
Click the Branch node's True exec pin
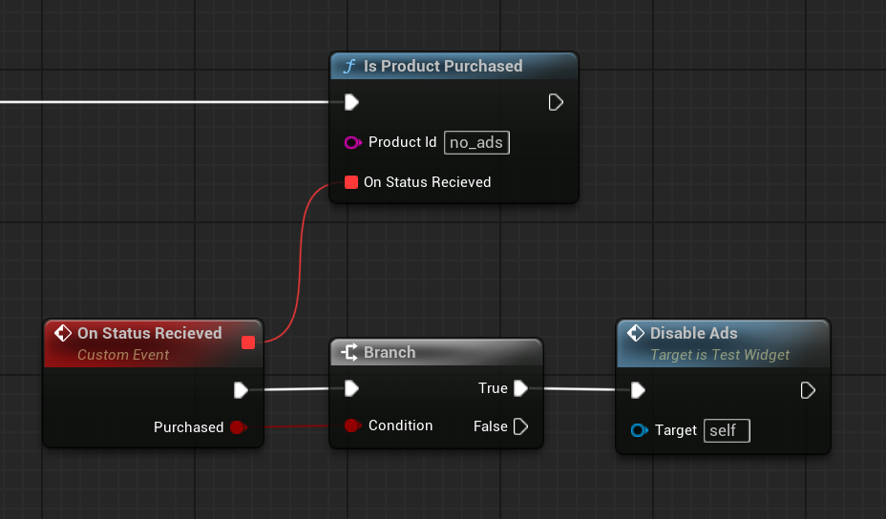520,388
